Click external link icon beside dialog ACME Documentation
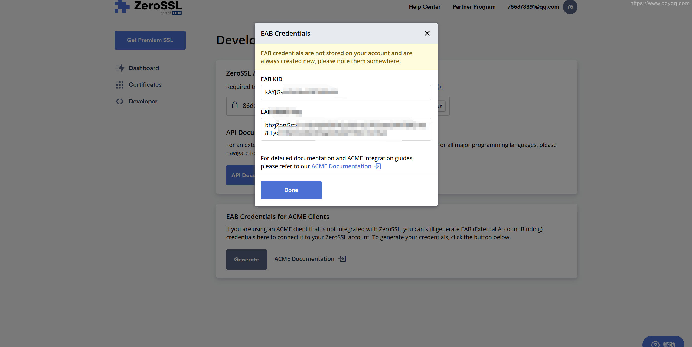The width and height of the screenshot is (692, 347). click(378, 166)
